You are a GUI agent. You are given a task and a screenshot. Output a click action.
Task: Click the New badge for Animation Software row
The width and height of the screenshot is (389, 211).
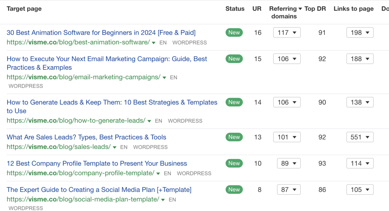pos(234,33)
